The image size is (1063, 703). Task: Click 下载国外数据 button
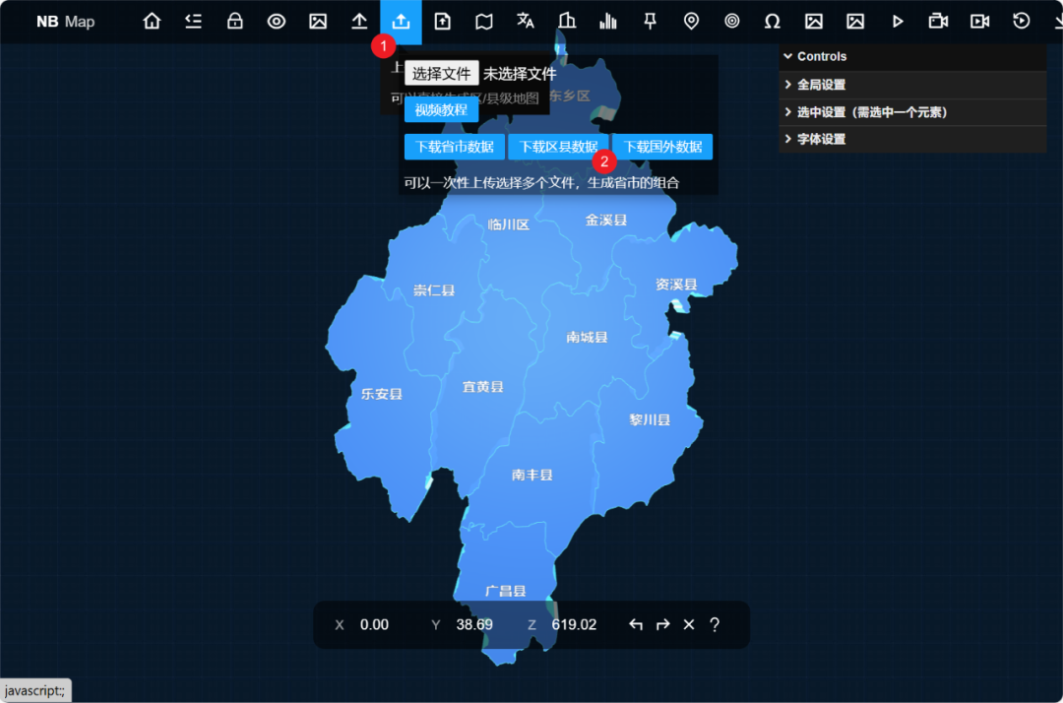pos(662,147)
